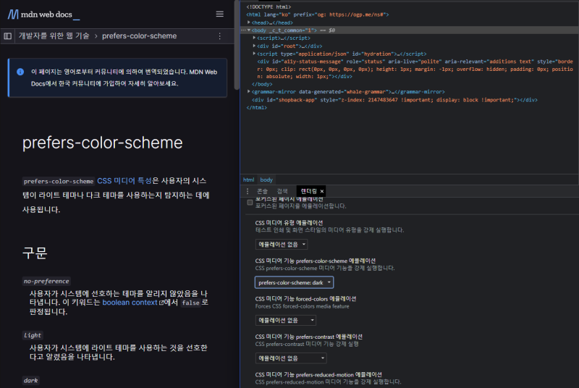Select the closing </body> tag line
Image resolution: width=579 pixels, height=388 pixels.
262,84
